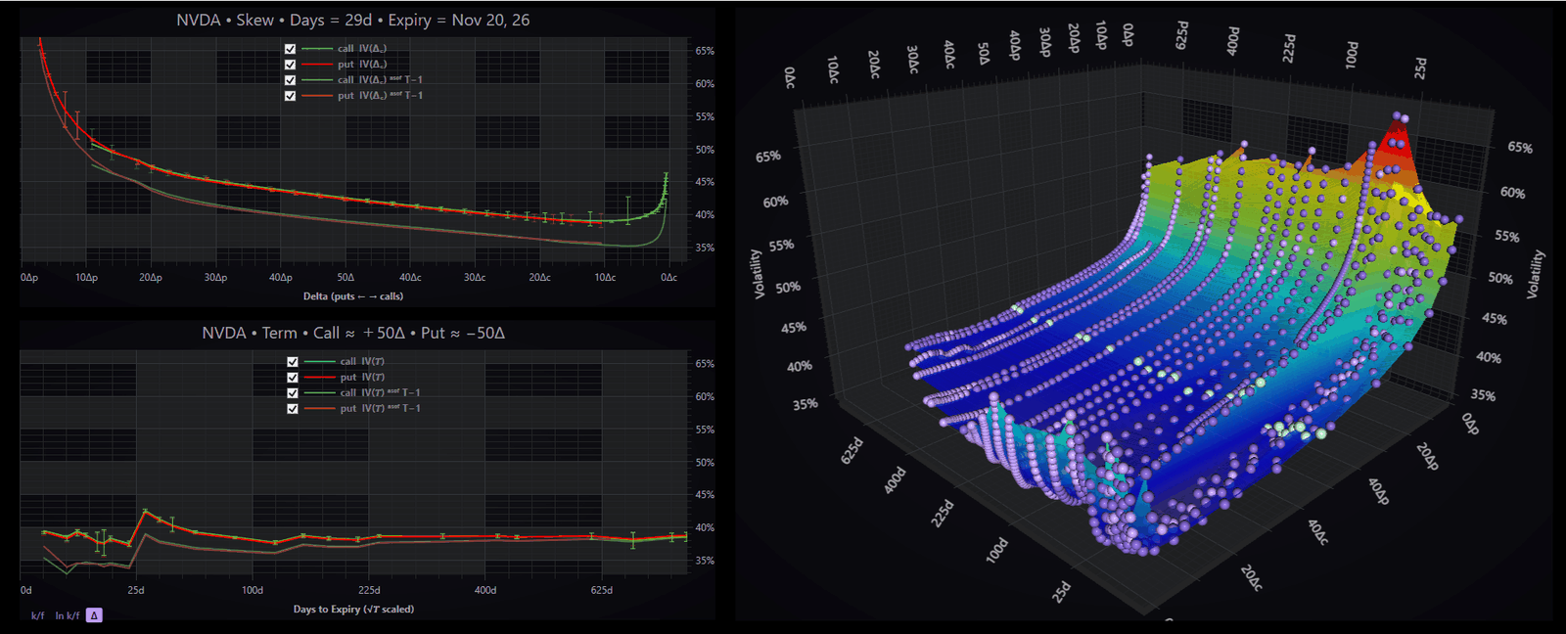1566x634 pixels.
Task: Toggle call IV(Δ) asof T−1 checkbox in skew chart
Action: pyautogui.click(x=290, y=80)
